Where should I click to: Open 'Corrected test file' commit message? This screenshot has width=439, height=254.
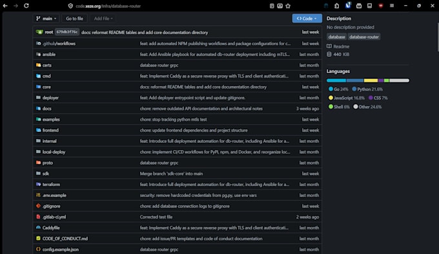point(156,217)
